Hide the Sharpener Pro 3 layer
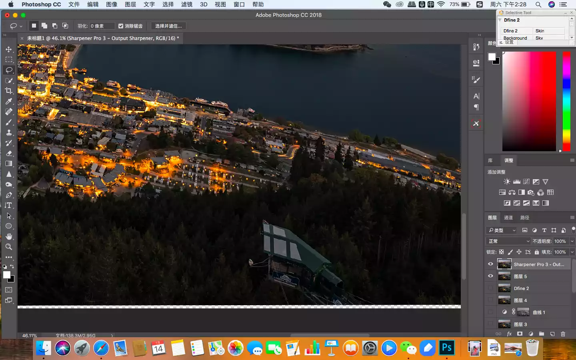 pos(490,264)
